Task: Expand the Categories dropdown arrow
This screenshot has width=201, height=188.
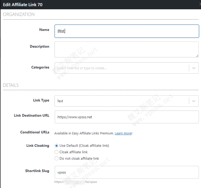Action: pos(194,68)
